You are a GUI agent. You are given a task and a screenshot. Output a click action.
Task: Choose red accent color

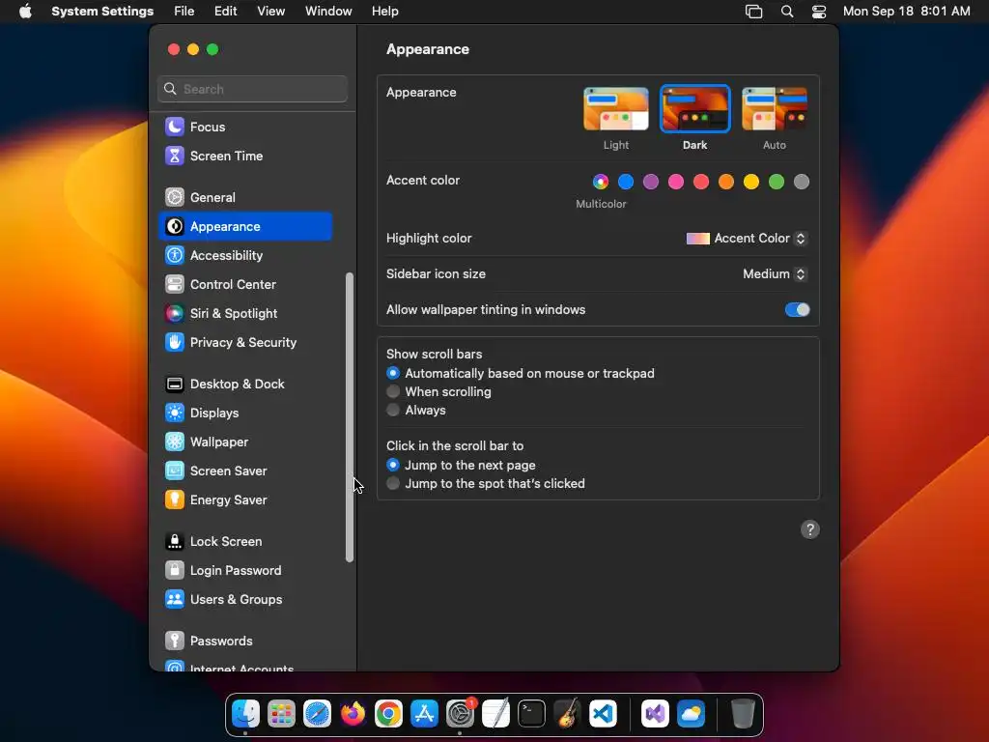point(701,182)
